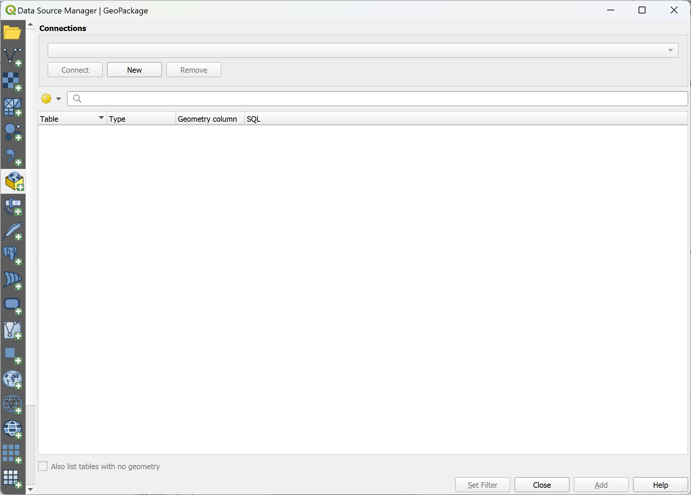Viewport: 691px width, 495px height.
Task: Select the PostgreSQL elephant icon
Action: click(x=12, y=256)
